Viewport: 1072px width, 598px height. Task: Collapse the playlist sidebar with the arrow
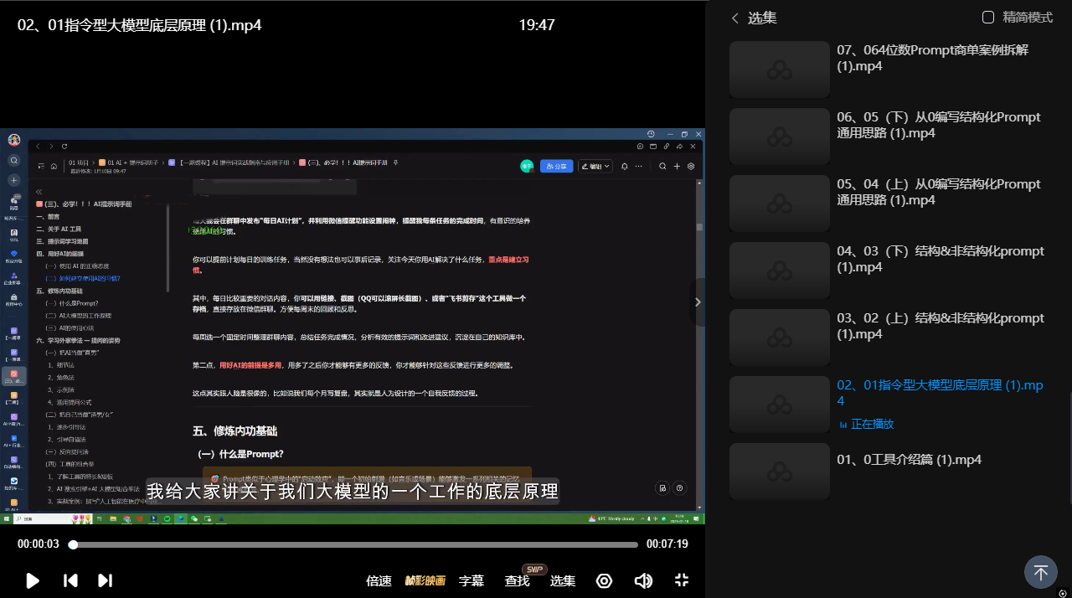698,302
